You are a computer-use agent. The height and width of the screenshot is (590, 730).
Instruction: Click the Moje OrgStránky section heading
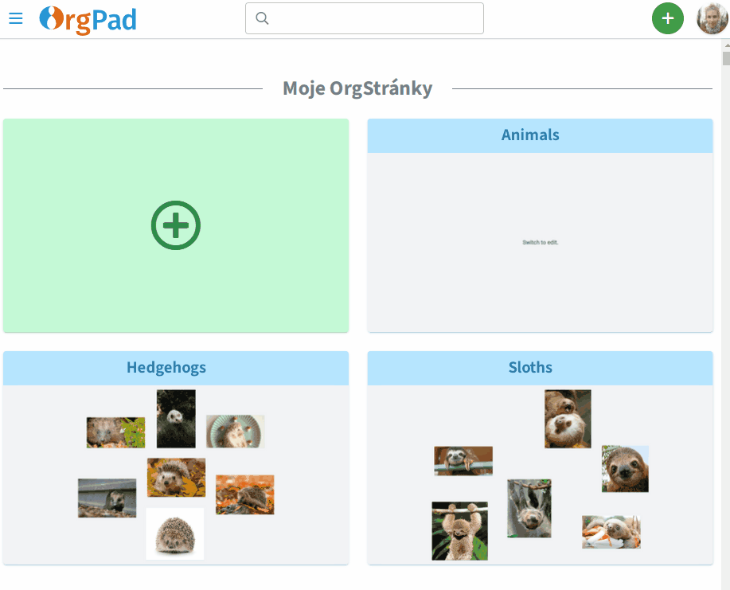pyautogui.click(x=357, y=88)
